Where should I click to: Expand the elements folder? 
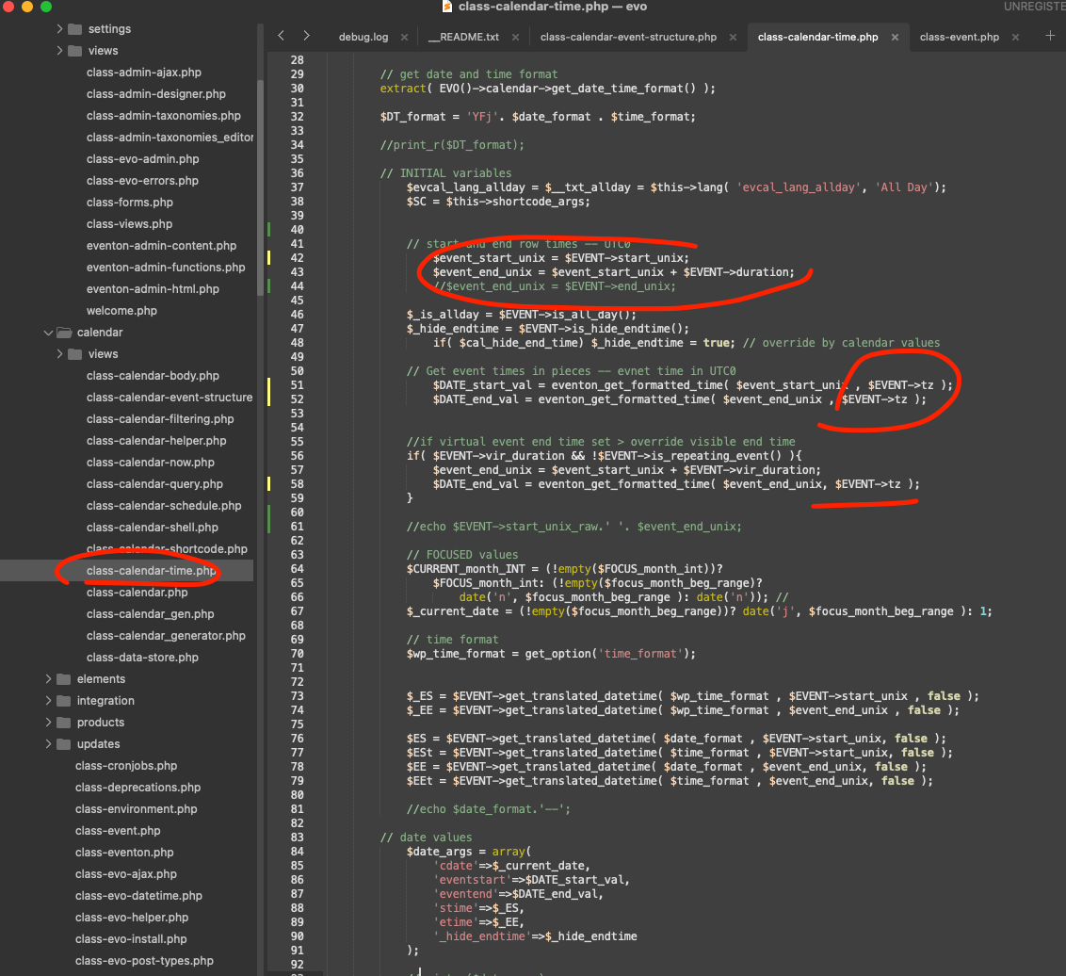pos(48,679)
